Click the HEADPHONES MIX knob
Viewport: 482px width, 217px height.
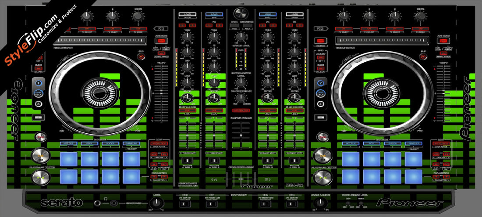[x=241, y=98]
